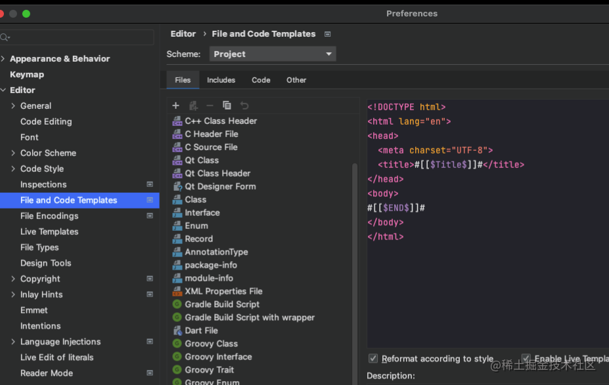The height and width of the screenshot is (385, 609).
Task: Expand the Color Scheme subtree
Action: click(x=13, y=153)
